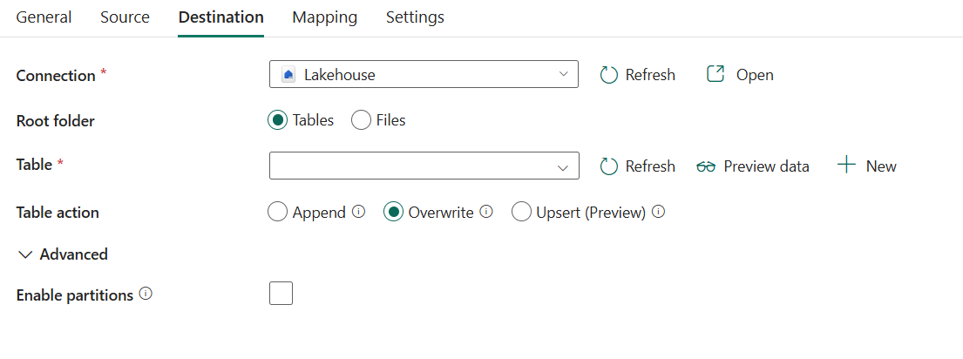This screenshot has width=963, height=359.
Task: Click the Connection Refresh icon
Action: 609,75
